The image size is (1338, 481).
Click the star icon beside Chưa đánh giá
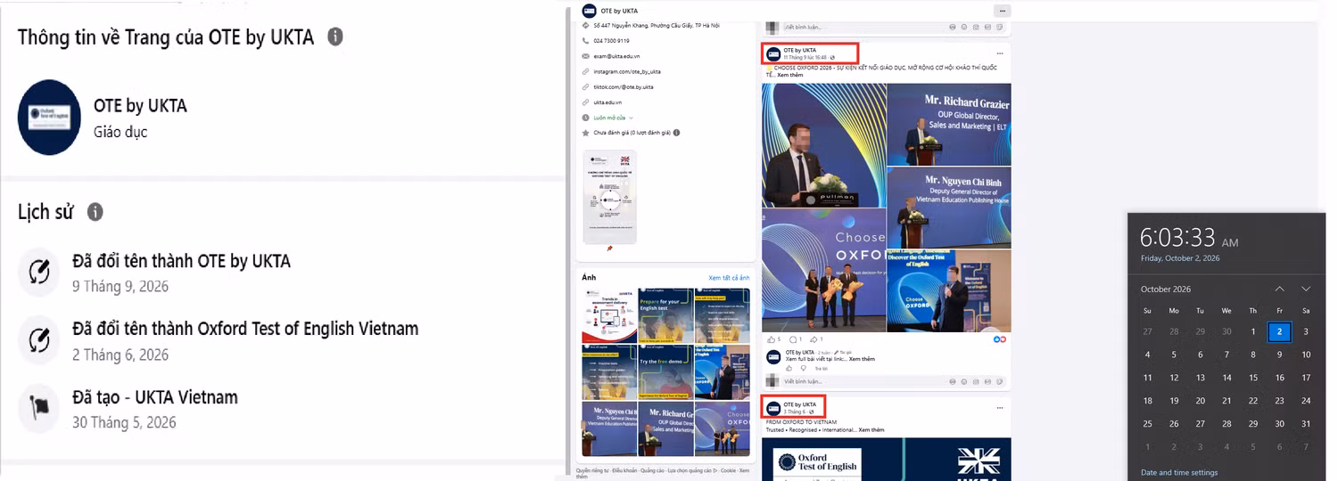click(585, 133)
